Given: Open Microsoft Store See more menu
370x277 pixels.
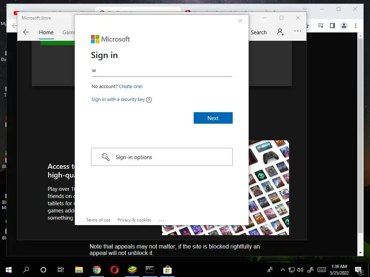Looking at the screenshot, I should point(298,31).
